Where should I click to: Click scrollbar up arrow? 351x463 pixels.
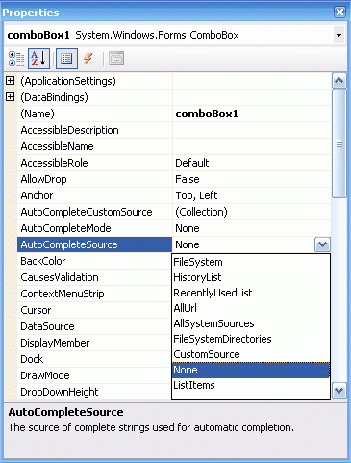tap(339, 81)
